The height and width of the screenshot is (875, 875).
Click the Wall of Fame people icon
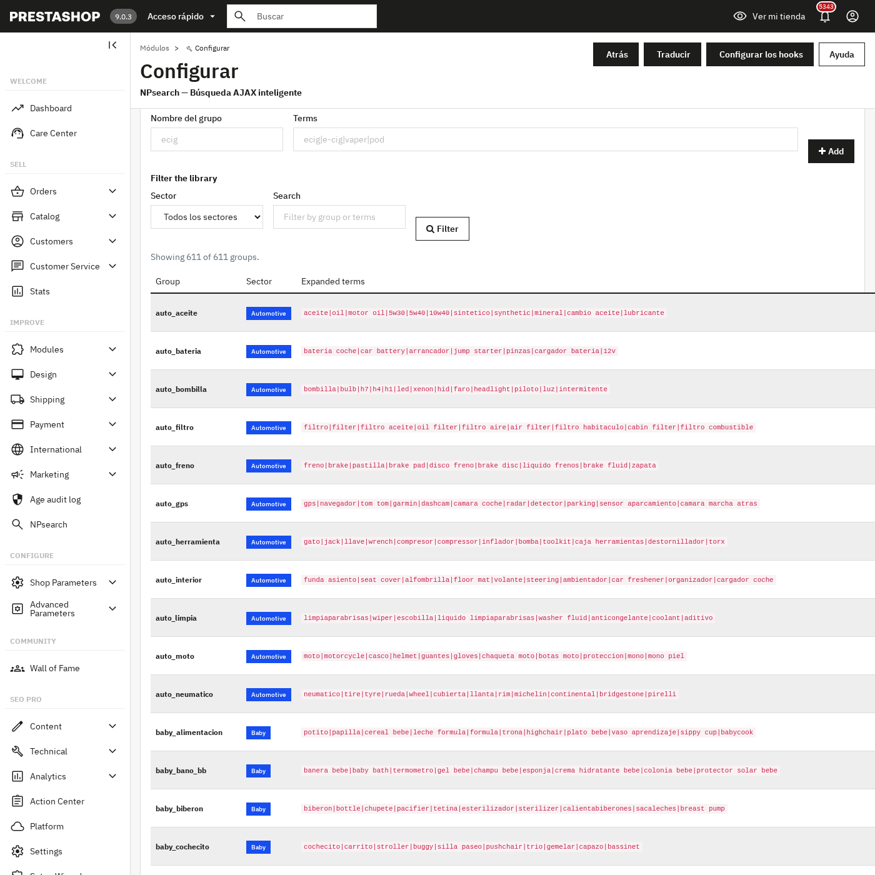click(x=17, y=668)
